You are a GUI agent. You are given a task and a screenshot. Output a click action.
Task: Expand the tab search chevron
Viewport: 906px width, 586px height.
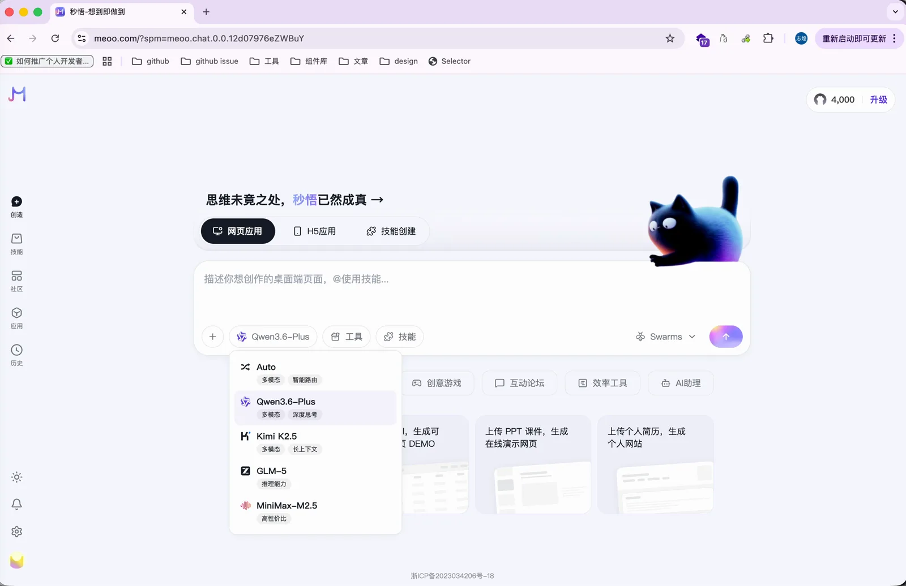point(895,11)
